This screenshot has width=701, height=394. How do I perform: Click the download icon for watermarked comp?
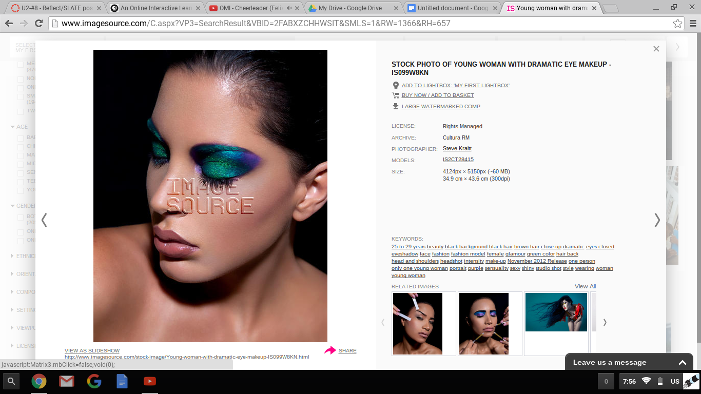pos(396,106)
